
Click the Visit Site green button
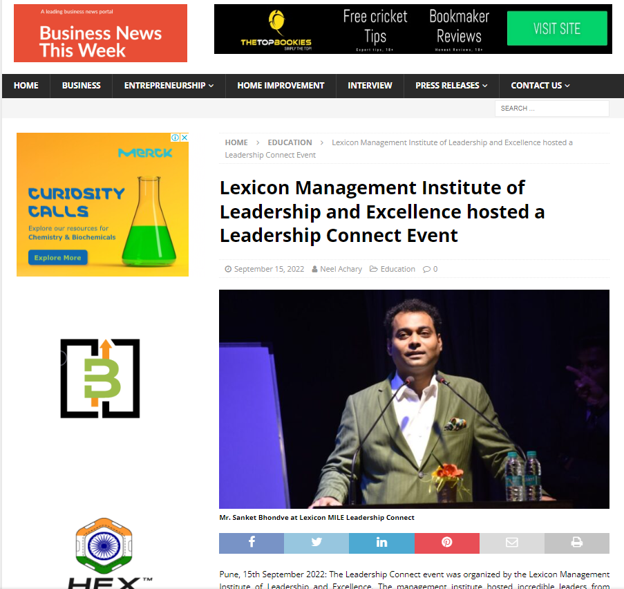coord(557,28)
